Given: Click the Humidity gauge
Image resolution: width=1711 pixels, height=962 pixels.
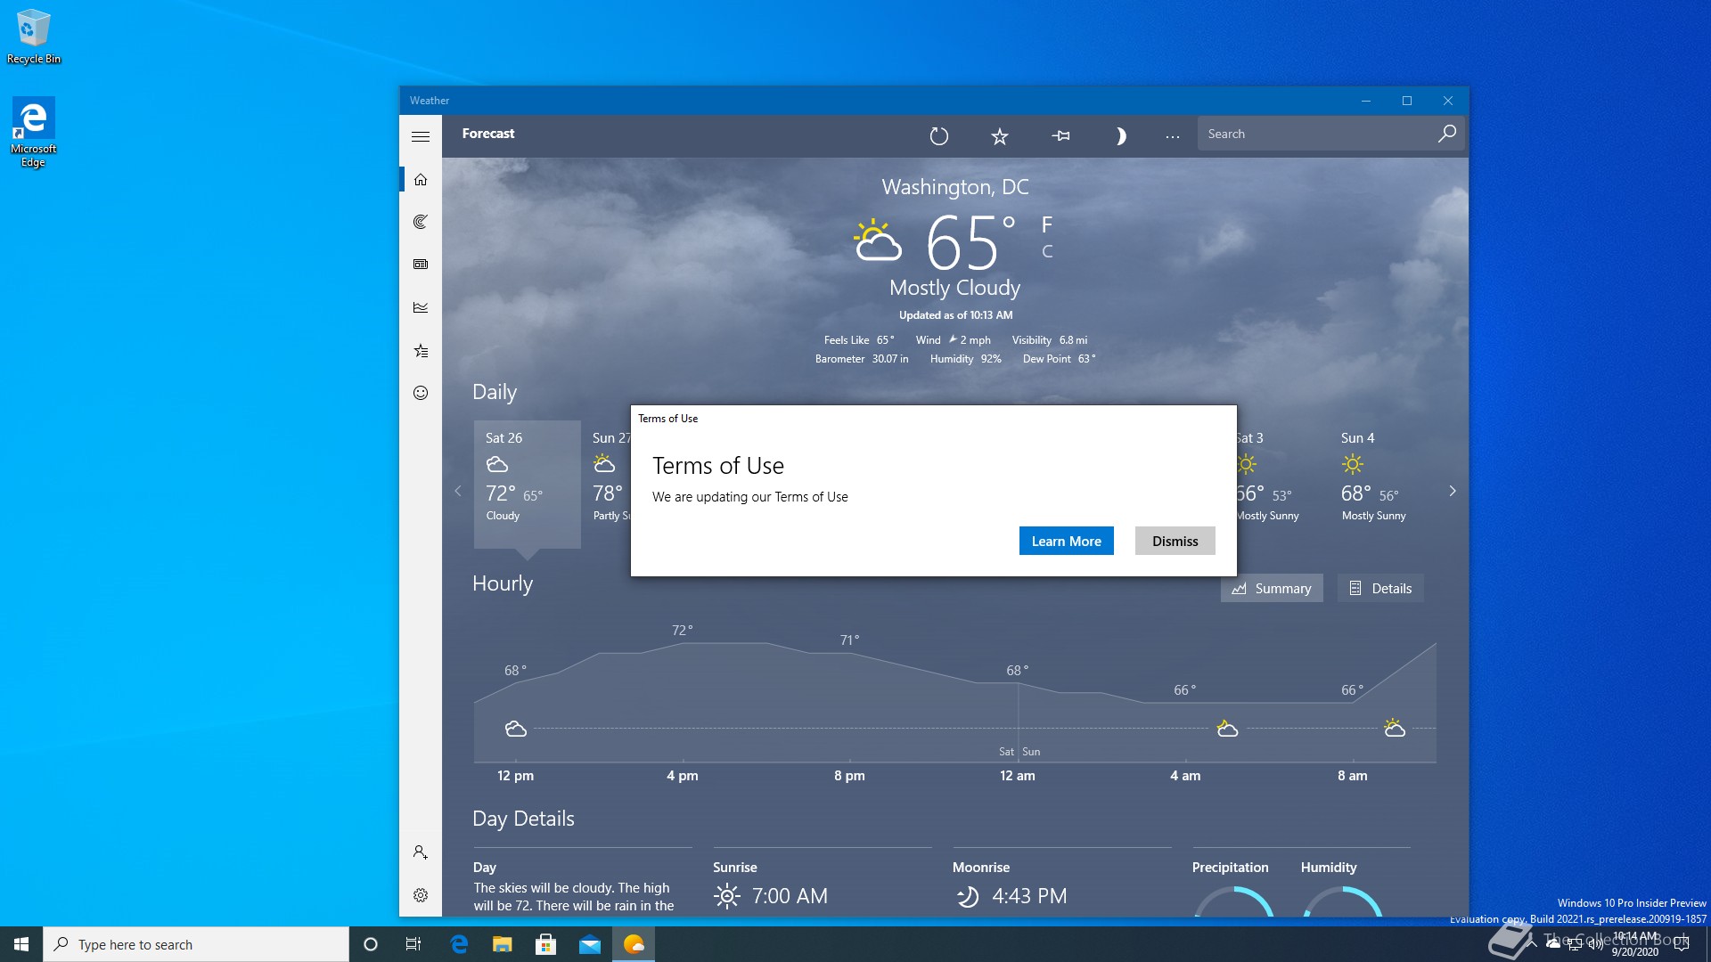Looking at the screenshot, I should (x=1342, y=901).
